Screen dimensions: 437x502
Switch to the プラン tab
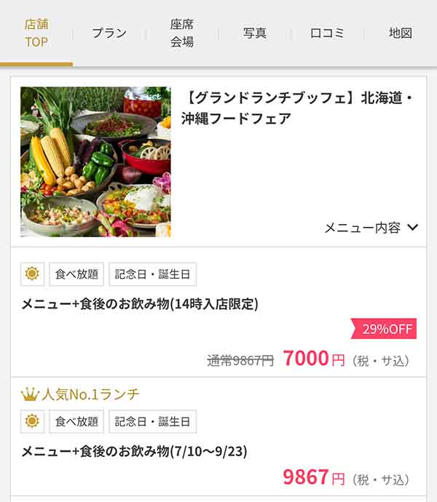click(109, 33)
